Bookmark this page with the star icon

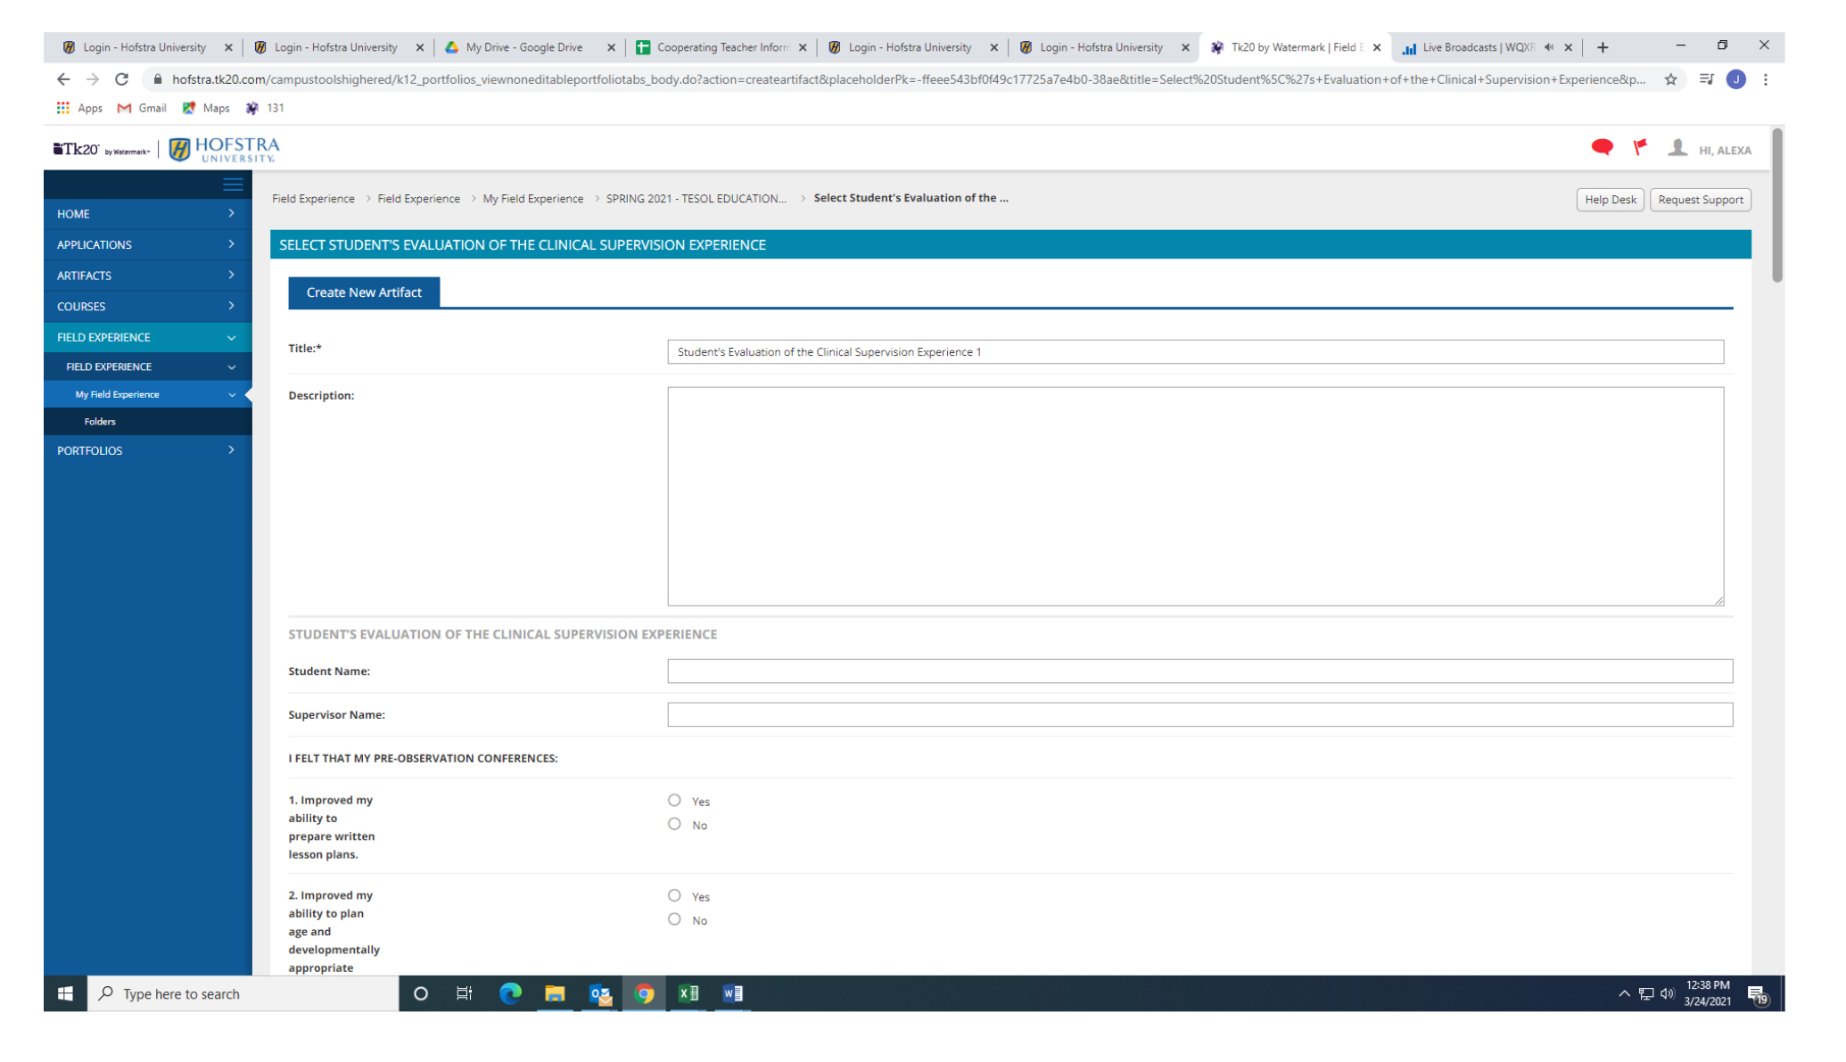pos(1670,79)
